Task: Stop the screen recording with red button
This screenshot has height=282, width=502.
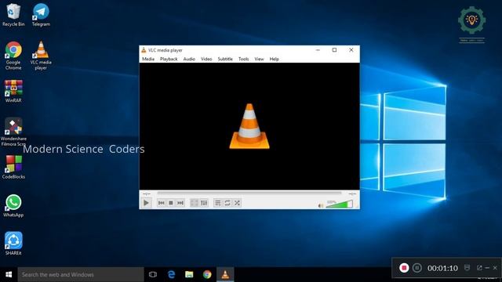Action: [x=404, y=268]
